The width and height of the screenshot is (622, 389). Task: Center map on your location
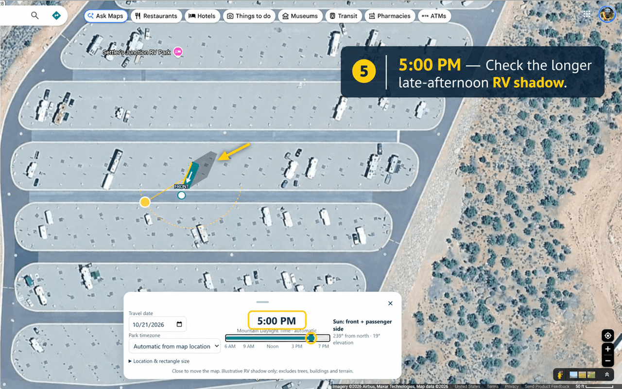607,336
